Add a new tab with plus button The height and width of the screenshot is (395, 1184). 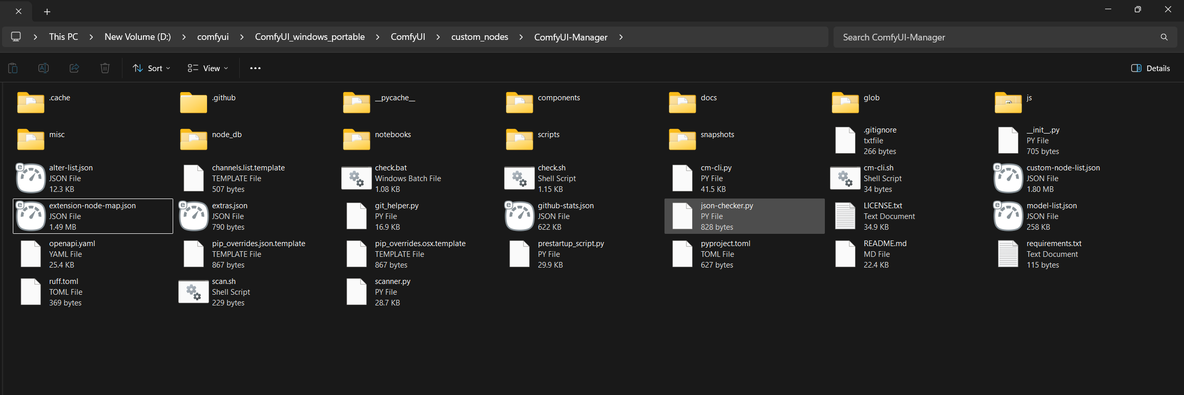tap(47, 11)
